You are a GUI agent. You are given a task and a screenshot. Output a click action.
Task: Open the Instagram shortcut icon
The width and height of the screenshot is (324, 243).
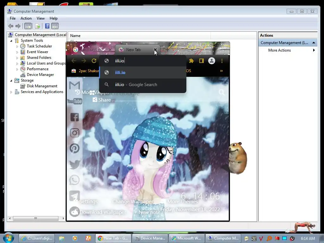coord(75,133)
